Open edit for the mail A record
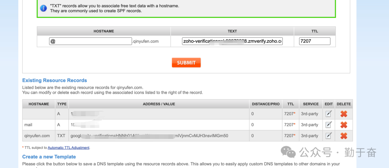Image resolution: width=389 pixels, height=168 pixels. coord(328,125)
